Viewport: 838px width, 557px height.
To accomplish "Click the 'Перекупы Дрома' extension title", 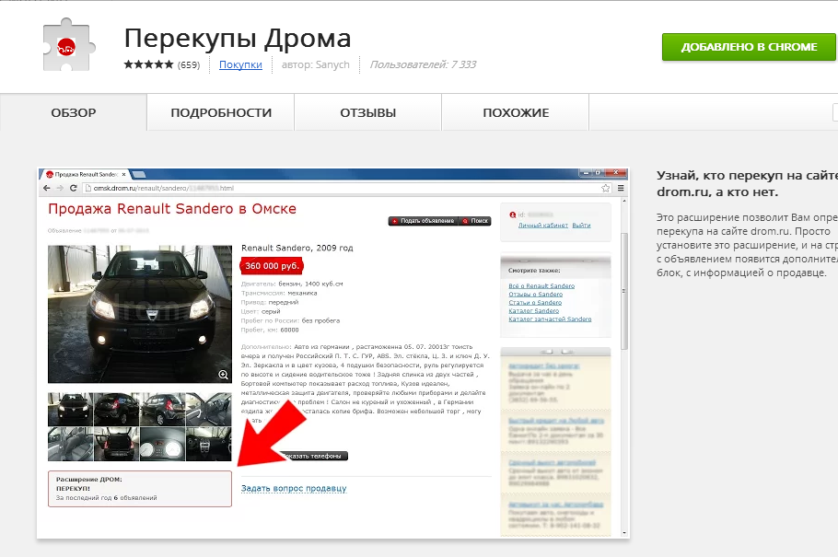I will point(238,39).
